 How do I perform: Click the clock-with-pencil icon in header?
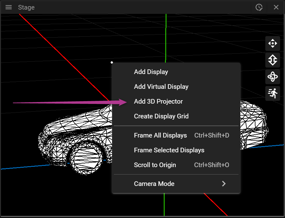(x=259, y=7)
